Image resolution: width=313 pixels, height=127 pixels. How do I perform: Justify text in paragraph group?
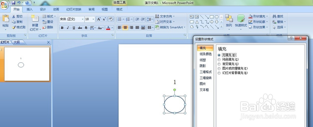coord(137,28)
